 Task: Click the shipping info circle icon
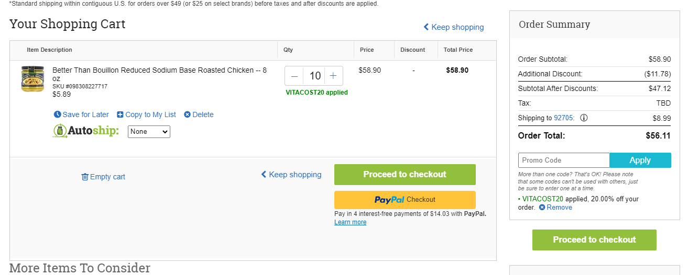coord(584,118)
